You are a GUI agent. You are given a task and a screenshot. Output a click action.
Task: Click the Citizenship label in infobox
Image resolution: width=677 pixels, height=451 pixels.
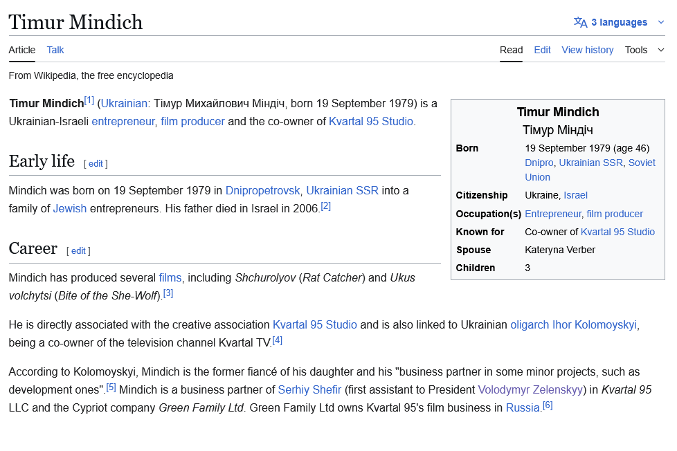point(482,195)
